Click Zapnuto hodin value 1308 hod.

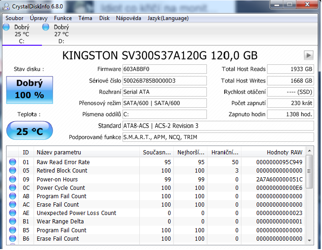pyautogui.click(x=290, y=114)
